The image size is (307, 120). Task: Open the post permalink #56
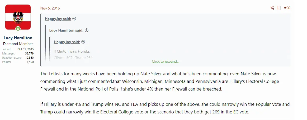click(287, 8)
